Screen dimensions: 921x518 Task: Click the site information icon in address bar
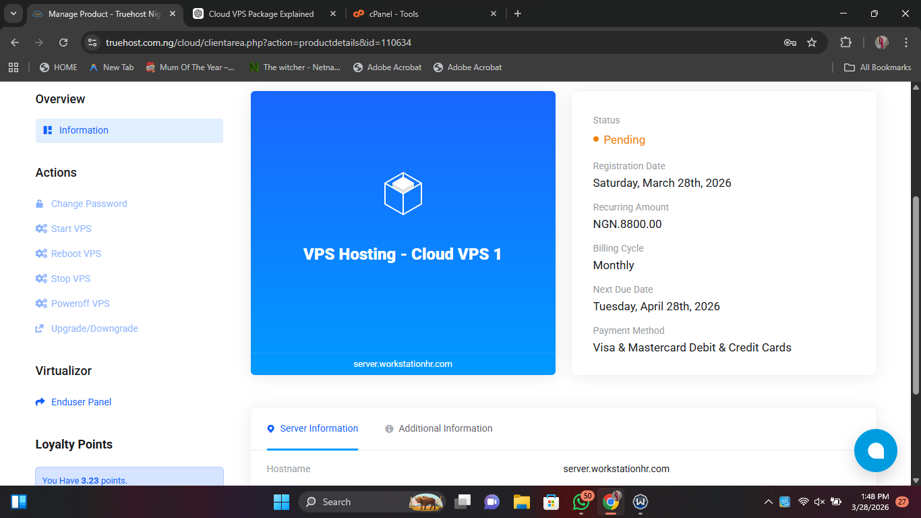93,42
